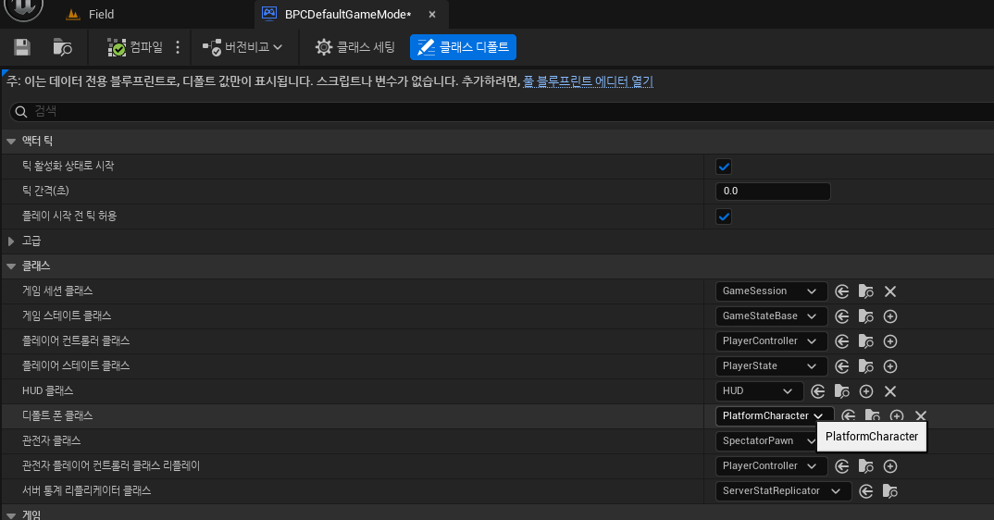Image resolution: width=994 pixels, height=520 pixels.
Task: Use selected asset for HUD row
Action: pos(818,391)
